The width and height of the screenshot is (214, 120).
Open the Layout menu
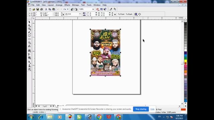coord(50,5)
